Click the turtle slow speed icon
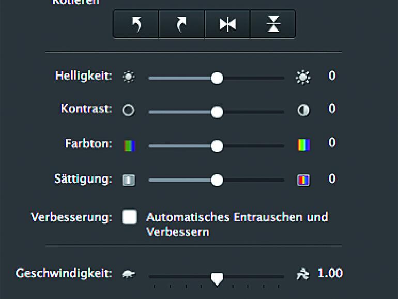Screen dimensions: 398x299 pos(128,274)
